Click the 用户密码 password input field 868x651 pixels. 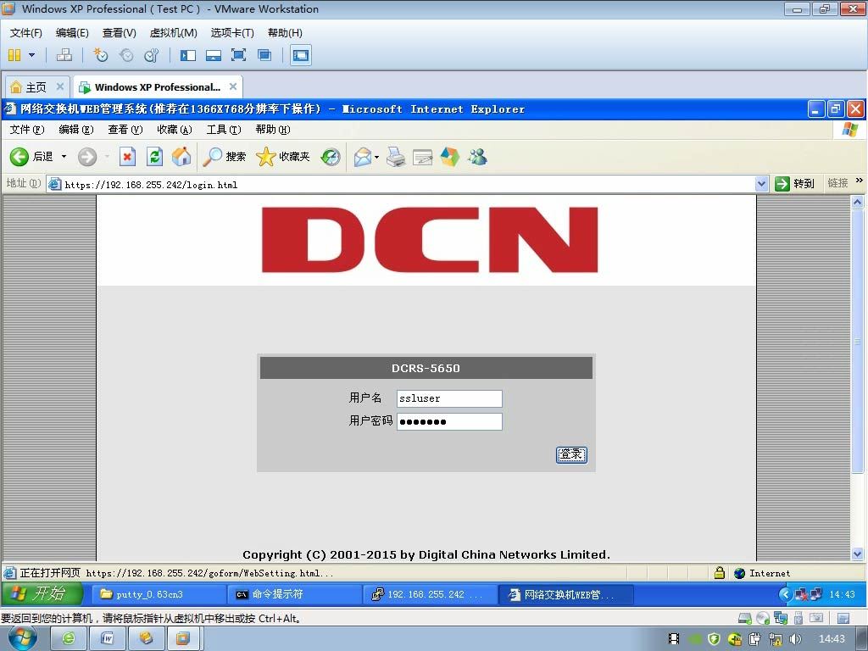point(449,422)
